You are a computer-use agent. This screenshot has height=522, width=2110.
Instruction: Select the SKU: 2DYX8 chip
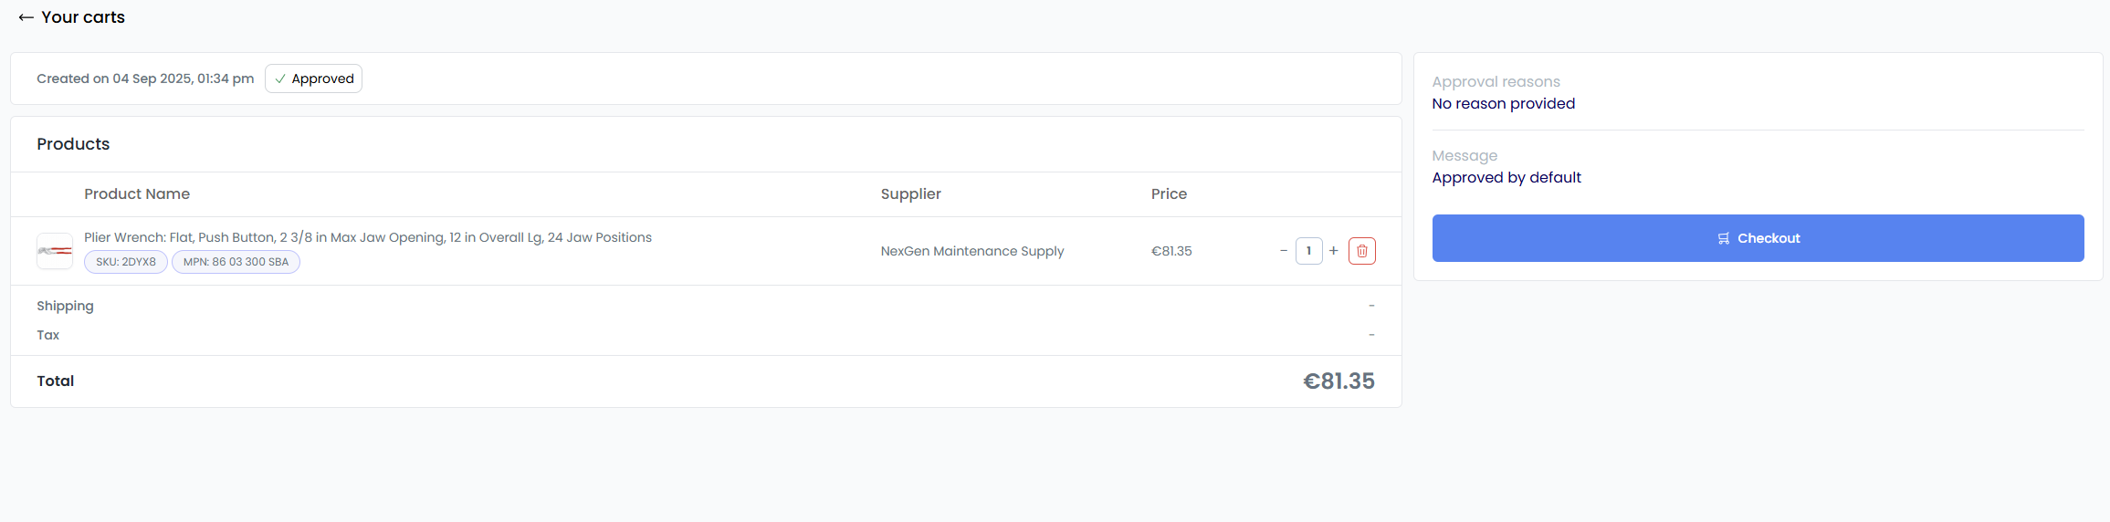126,262
